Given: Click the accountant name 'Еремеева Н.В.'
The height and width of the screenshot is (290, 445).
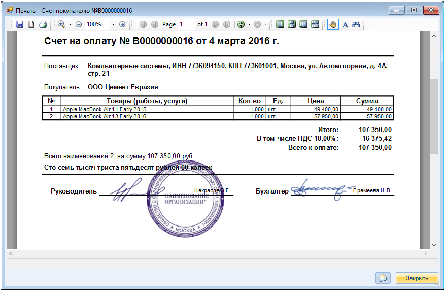Looking at the screenshot, I should click(372, 190).
